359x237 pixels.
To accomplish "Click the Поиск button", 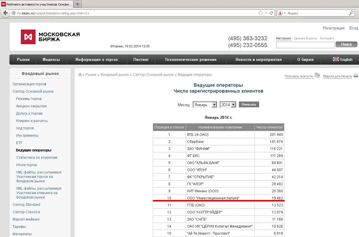I will pyautogui.click(x=346, y=44).
